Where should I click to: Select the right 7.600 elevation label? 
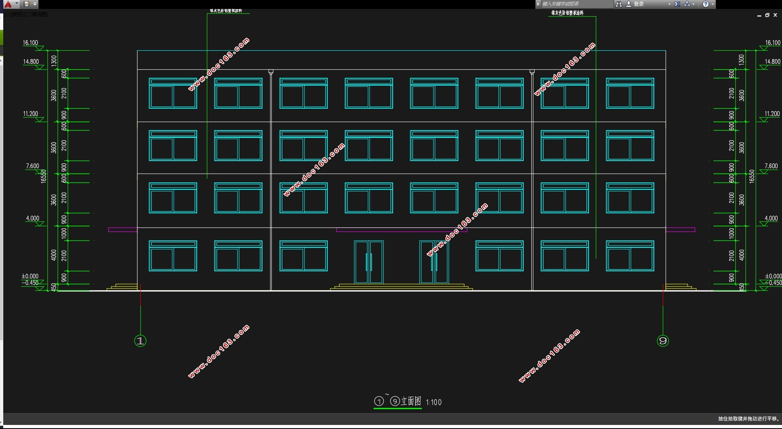[x=771, y=166]
